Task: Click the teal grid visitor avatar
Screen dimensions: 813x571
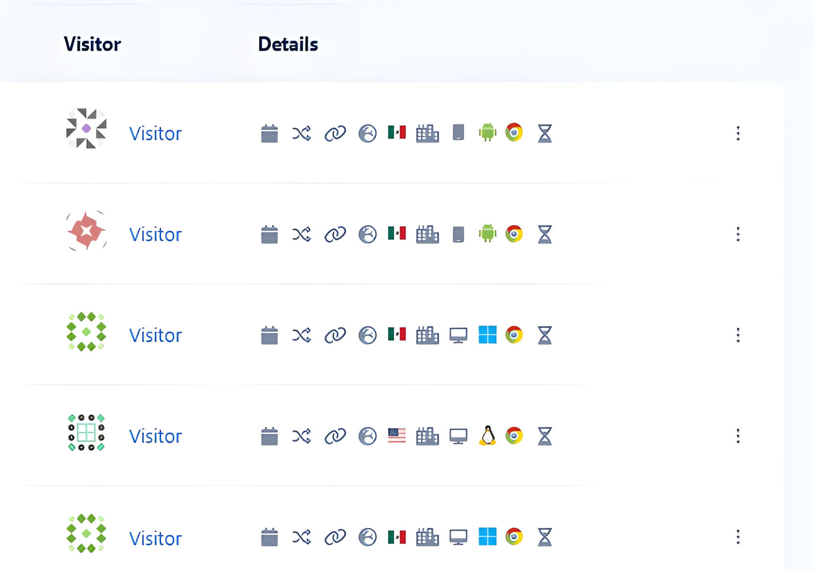Action: [x=86, y=432]
